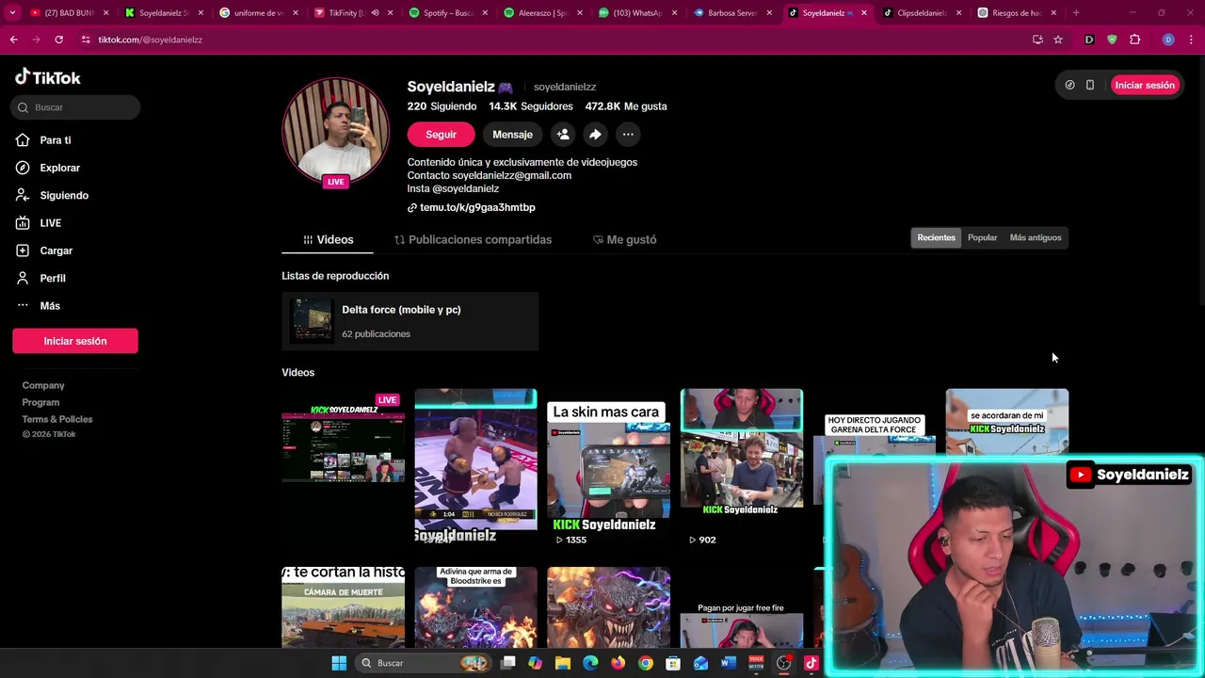Open Perfil in sidebar

pos(53,278)
